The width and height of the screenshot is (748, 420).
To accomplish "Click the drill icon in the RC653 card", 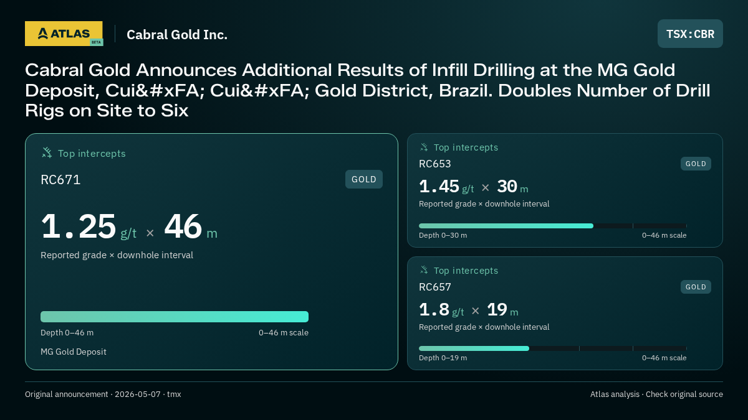I will point(424,147).
